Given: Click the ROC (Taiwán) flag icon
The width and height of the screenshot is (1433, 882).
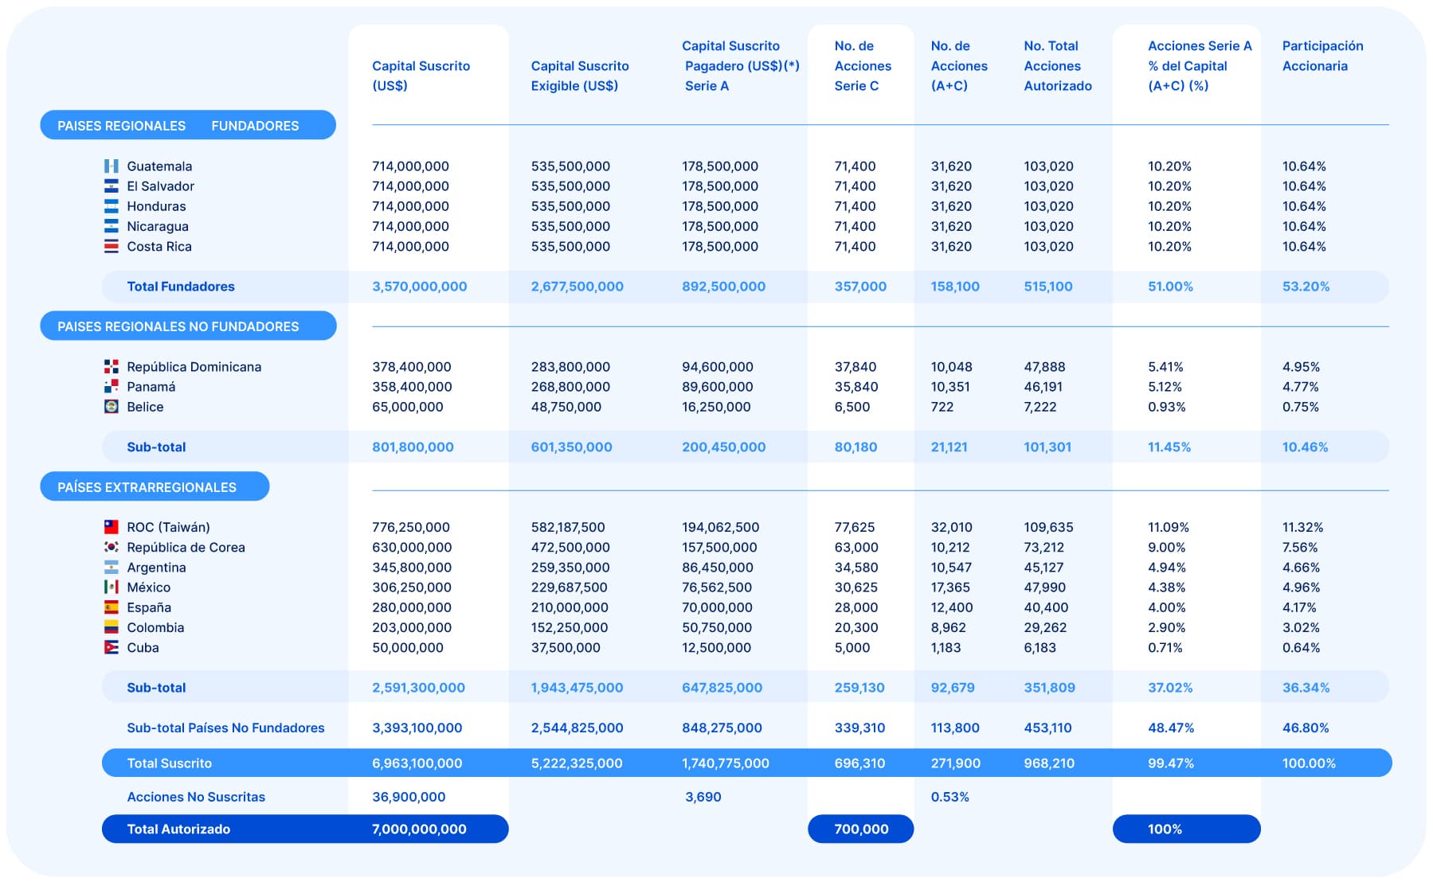Looking at the screenshot, I should [111, 527].
